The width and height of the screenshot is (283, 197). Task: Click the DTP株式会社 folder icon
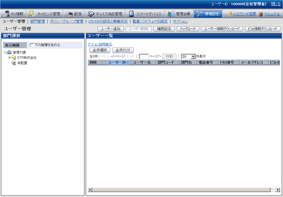pos(14,58)
